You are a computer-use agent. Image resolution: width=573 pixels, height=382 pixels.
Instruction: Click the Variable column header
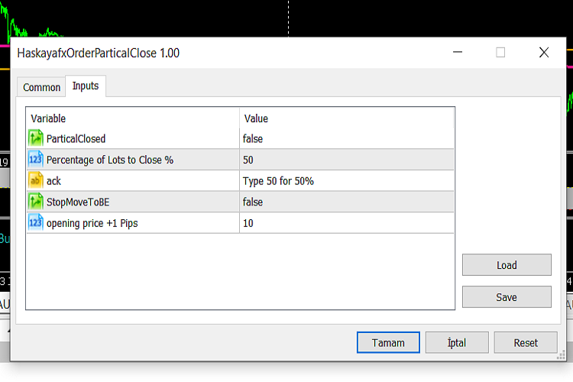click(133, 118)
